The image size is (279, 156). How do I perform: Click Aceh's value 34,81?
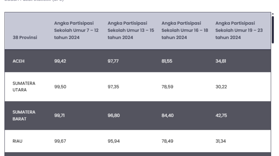pyautogui.click(x=221, y=61)
